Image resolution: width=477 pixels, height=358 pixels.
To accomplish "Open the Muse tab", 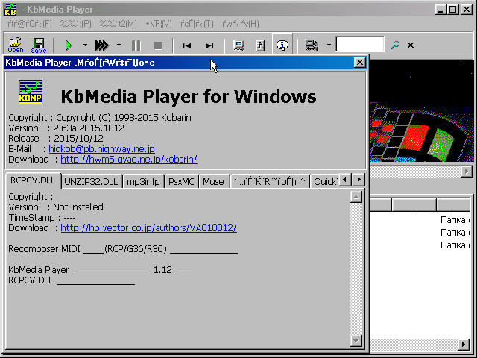I will (x=213, y=181).
